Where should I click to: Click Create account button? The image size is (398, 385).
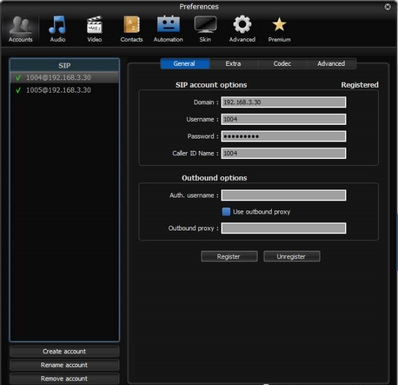(64, 351)
